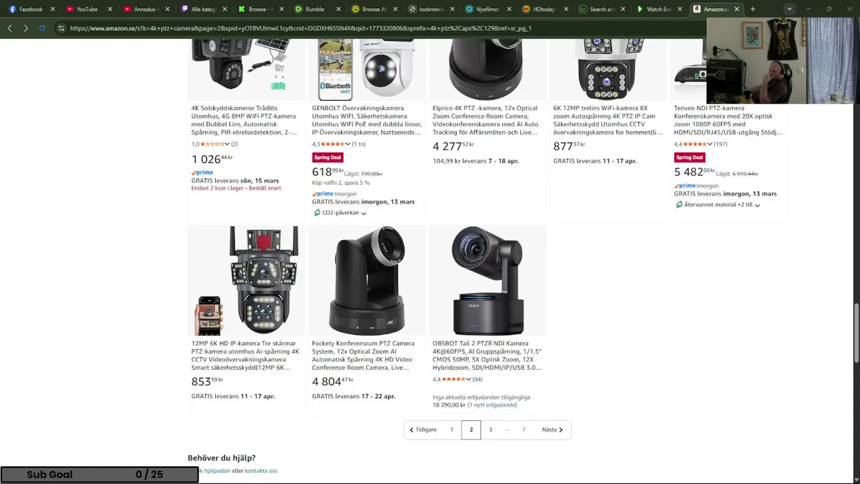Go to next page with Nästa

552,430
